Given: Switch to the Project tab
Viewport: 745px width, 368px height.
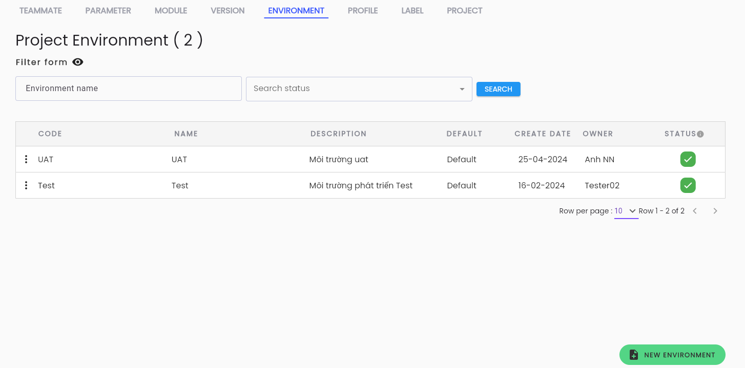Looking at the screenshot, I should click(465, 11).
